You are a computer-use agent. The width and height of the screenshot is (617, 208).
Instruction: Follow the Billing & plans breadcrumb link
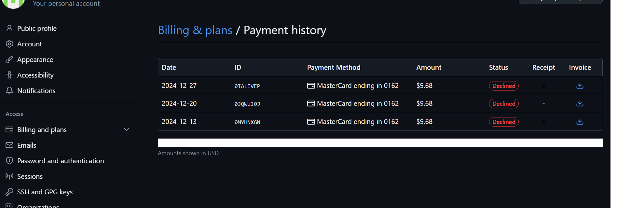click(195, 30)
